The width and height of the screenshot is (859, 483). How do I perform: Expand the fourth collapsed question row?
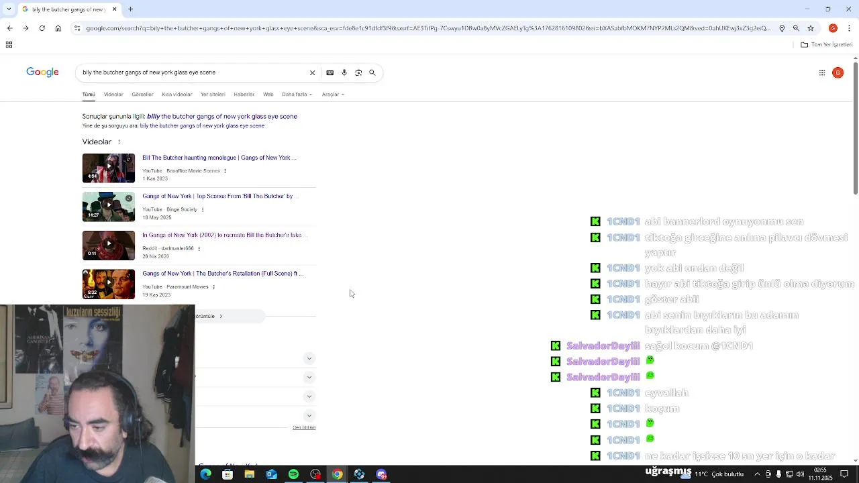pyautogui.click(x=309, y=416)
